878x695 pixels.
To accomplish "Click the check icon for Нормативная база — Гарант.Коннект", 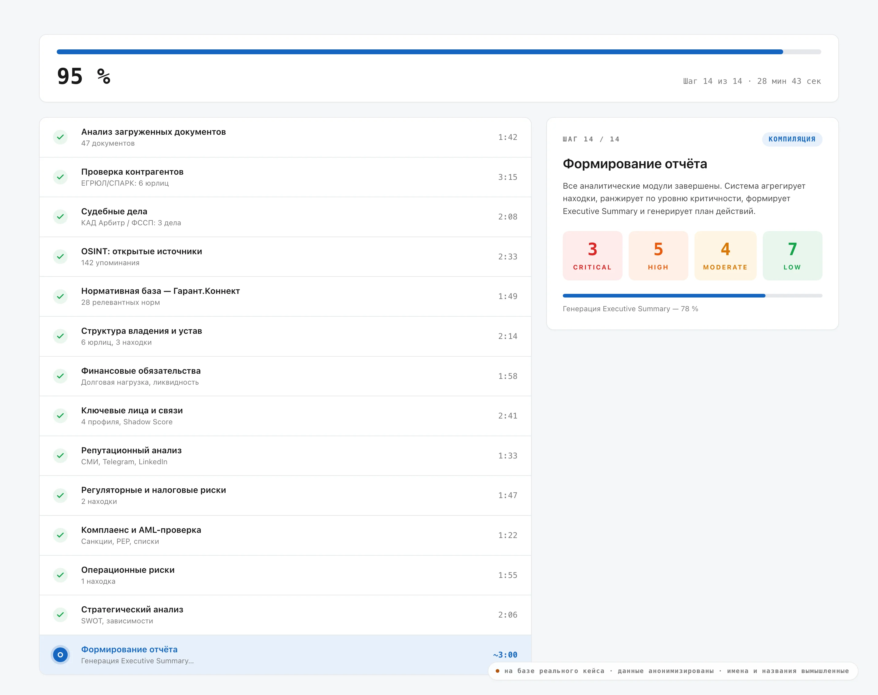I will coord(60,297).
